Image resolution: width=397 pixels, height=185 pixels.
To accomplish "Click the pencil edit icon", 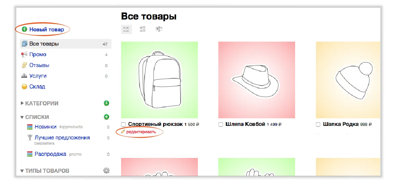I will click(123, 131).
